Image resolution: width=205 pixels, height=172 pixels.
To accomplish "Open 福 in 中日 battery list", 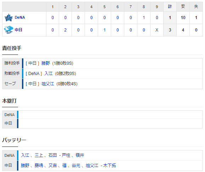I will [64, 166].
